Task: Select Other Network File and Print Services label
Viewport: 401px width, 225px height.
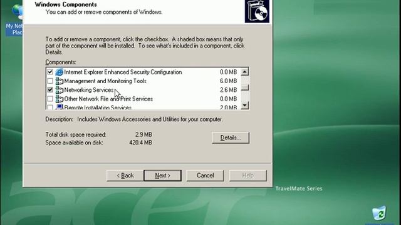Action: click(108, 99)
